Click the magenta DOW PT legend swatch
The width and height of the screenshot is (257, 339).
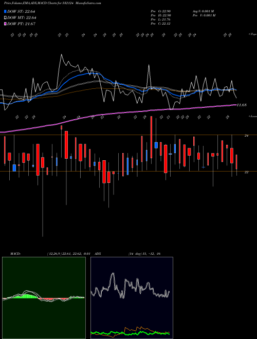(6, 24)
